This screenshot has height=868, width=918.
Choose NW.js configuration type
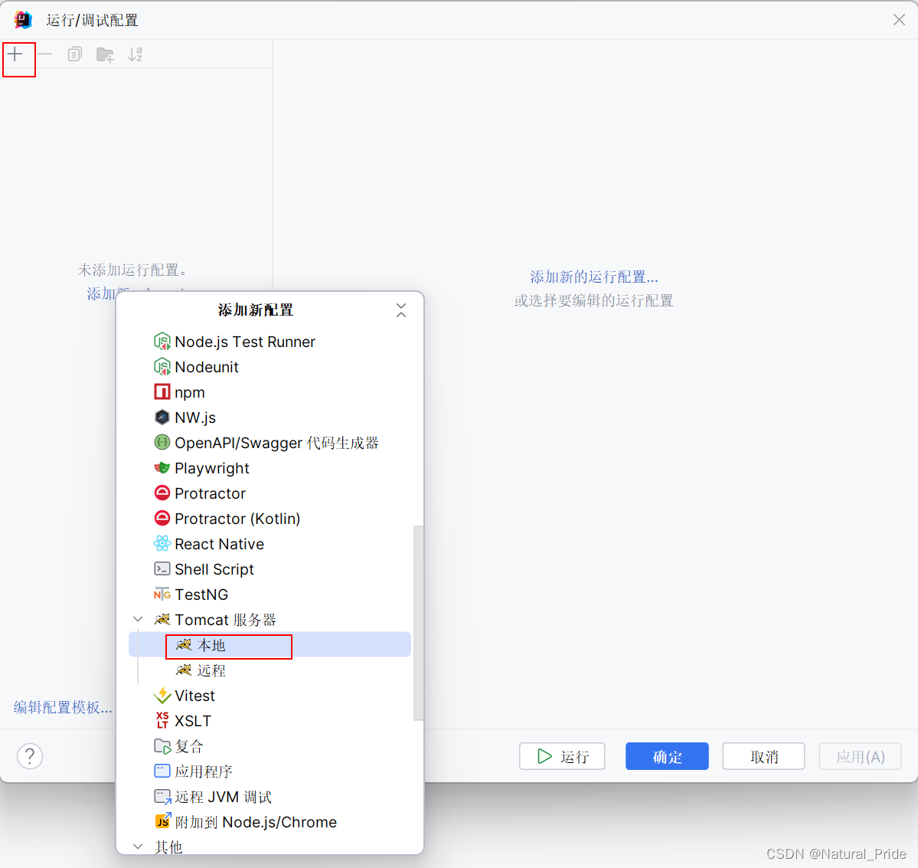coord(270,417)
